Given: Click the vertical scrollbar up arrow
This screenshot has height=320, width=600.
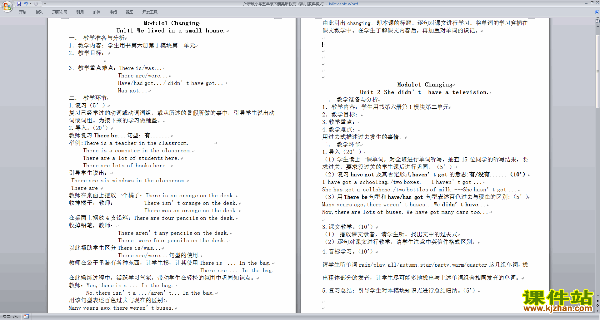Looking at the screenshot, I should tap(597, 27).
